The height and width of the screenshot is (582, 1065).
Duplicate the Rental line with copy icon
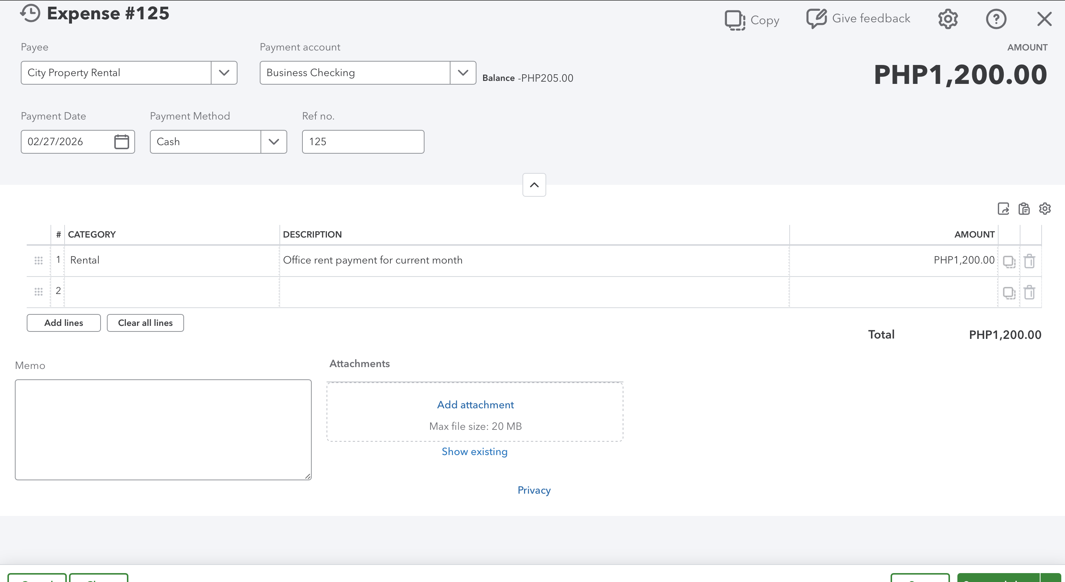click(1009, 261)
